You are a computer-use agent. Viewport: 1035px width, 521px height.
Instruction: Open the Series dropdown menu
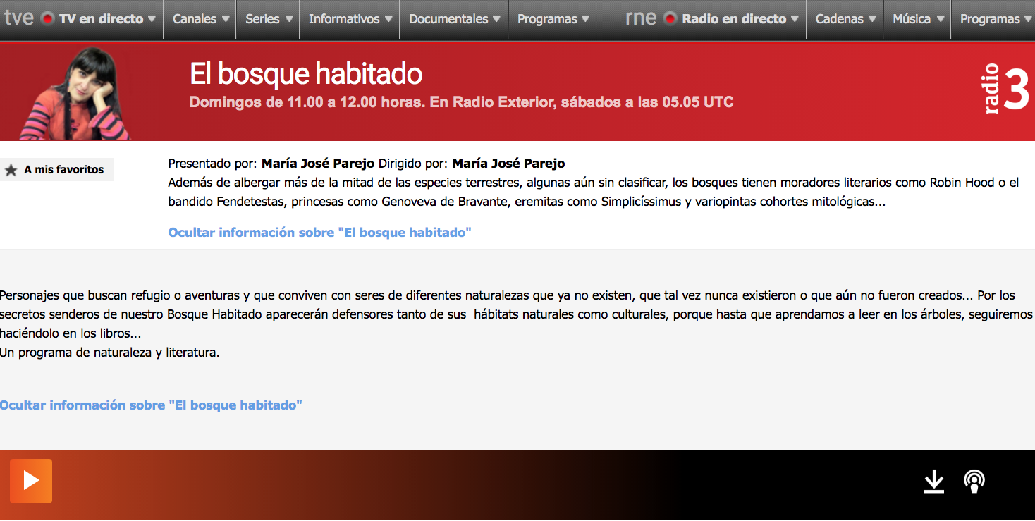point(268,19)
